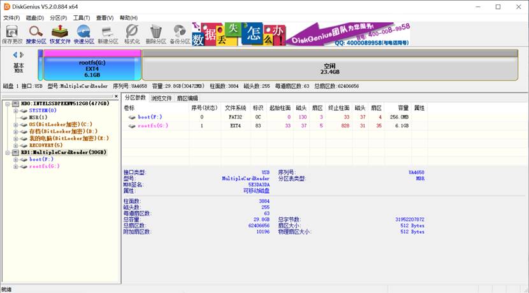The height and width of the screenshot is (293, 529).
Task: Expand the boot(F:) tree node
Action: [x=15, y=159]
